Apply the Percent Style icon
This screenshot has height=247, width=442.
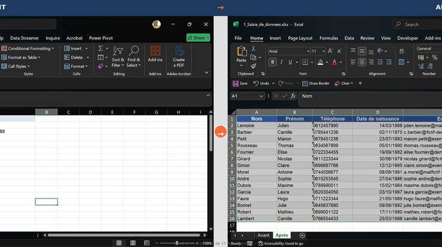point(435,58)
